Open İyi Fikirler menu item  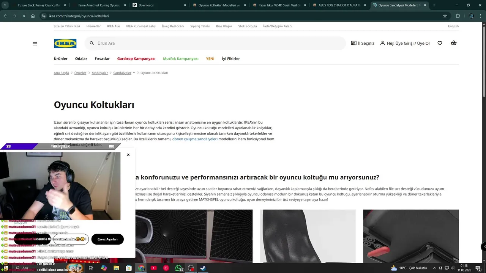(231, 59)
